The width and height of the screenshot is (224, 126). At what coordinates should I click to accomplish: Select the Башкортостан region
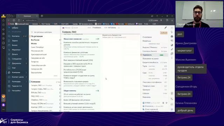[36, 72]
